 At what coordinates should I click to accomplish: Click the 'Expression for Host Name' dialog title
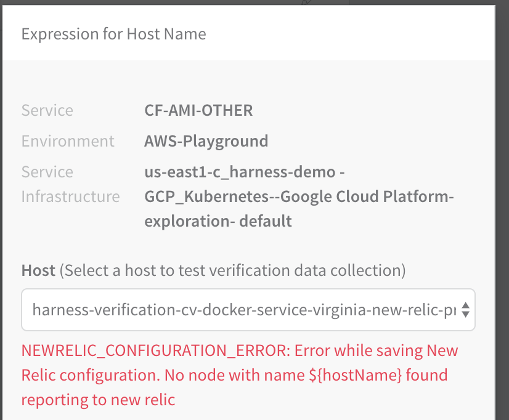pyautogui.click(x=113, y=34)
